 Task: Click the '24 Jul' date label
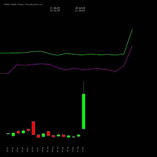point(13,150)
